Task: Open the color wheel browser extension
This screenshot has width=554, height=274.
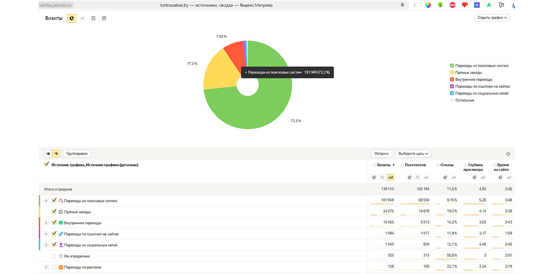Action: (428, 5)
